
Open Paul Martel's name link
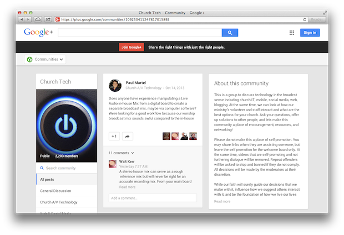(x=135, y=82)
